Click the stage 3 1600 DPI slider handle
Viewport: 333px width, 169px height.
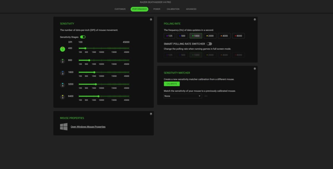(94, 72)
